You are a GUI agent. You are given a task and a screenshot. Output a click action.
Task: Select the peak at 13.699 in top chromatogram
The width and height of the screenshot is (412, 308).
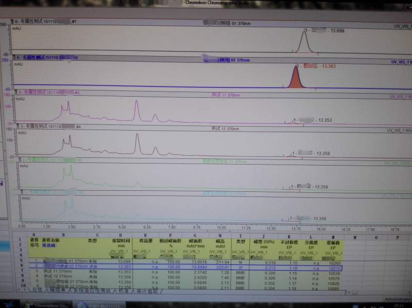(x=304, y=41)
